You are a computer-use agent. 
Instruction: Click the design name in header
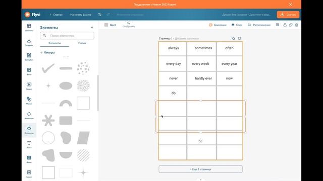point(246,15)
